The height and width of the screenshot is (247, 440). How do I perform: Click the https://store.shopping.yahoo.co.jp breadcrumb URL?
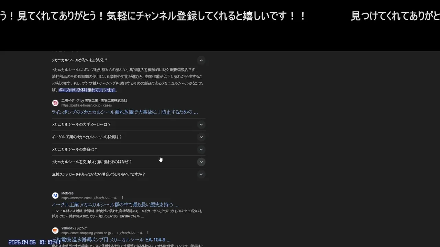click(x=102, y=233)
